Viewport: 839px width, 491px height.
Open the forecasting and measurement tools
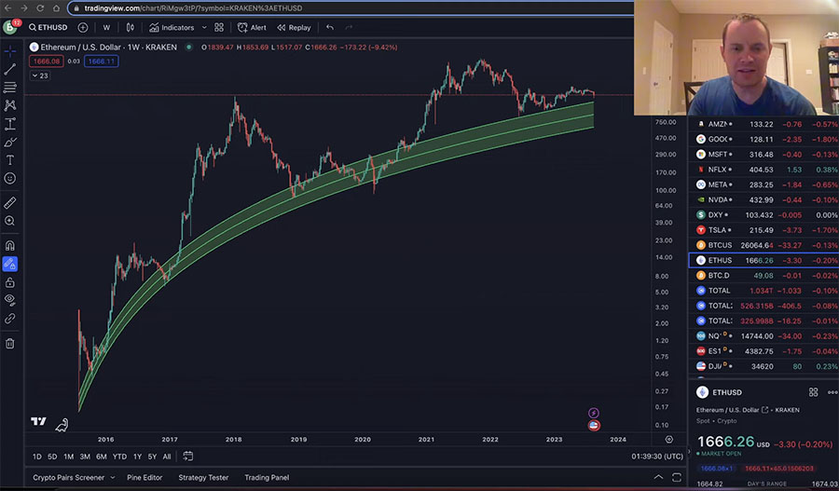point(10,124)
